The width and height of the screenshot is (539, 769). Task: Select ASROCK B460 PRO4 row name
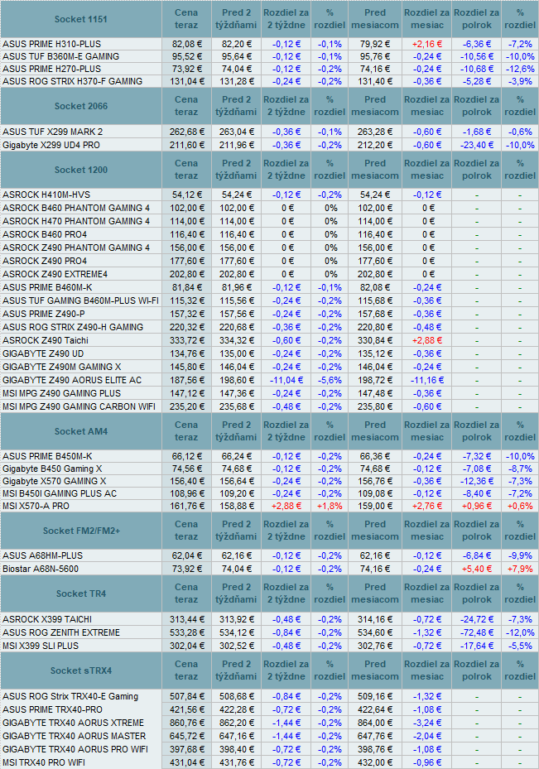pos(45,234)
